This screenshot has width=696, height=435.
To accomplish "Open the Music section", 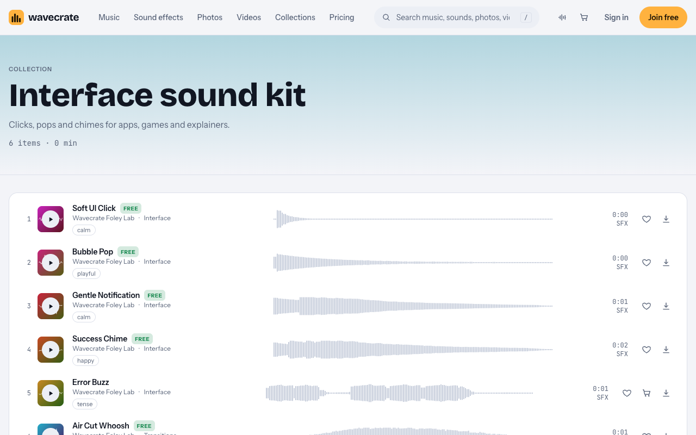I will 109,17.
